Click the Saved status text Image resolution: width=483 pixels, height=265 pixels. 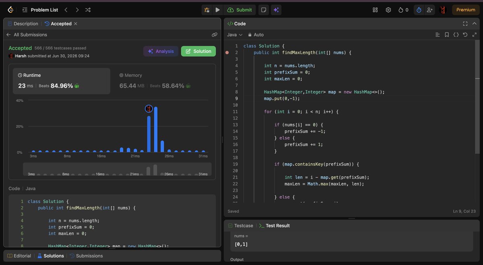coord(233,211)
